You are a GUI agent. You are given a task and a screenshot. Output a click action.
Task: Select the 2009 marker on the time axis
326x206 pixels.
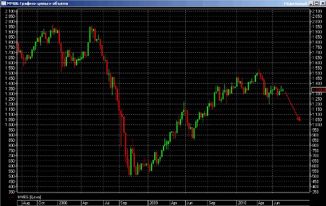coord(153,203)
